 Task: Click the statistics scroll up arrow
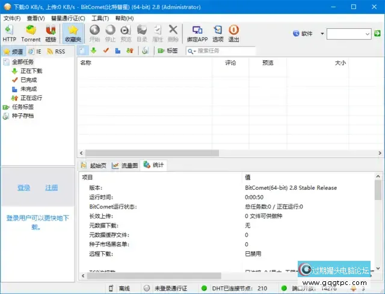tap(378, 177)
